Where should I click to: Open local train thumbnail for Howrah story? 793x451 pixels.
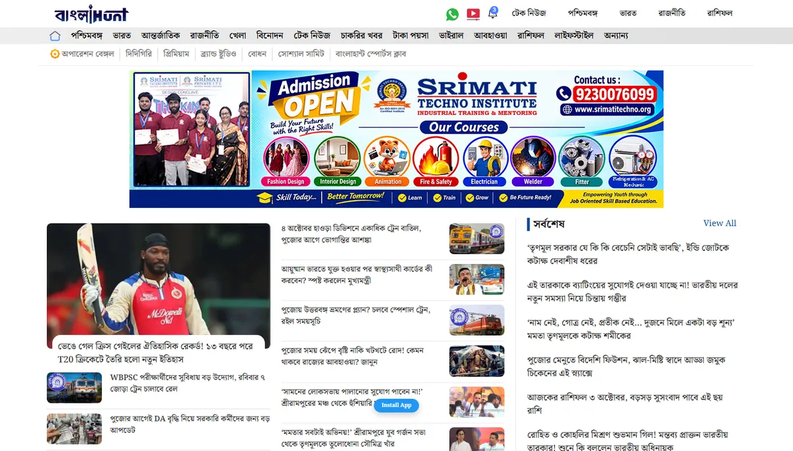coord(476,238)
